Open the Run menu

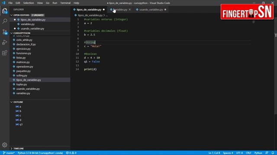tap(55, 3)
